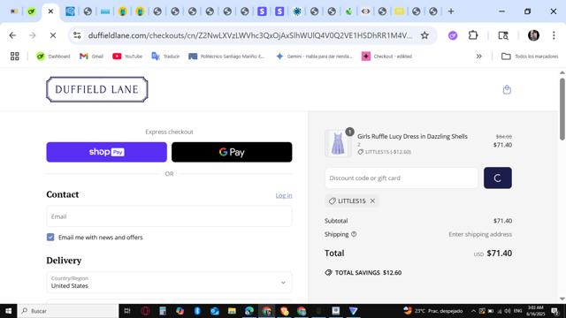This screenshot has width=566, height=318.
Task: Open Microsoft Edge from the taskbar
Action: coord(249,311)
